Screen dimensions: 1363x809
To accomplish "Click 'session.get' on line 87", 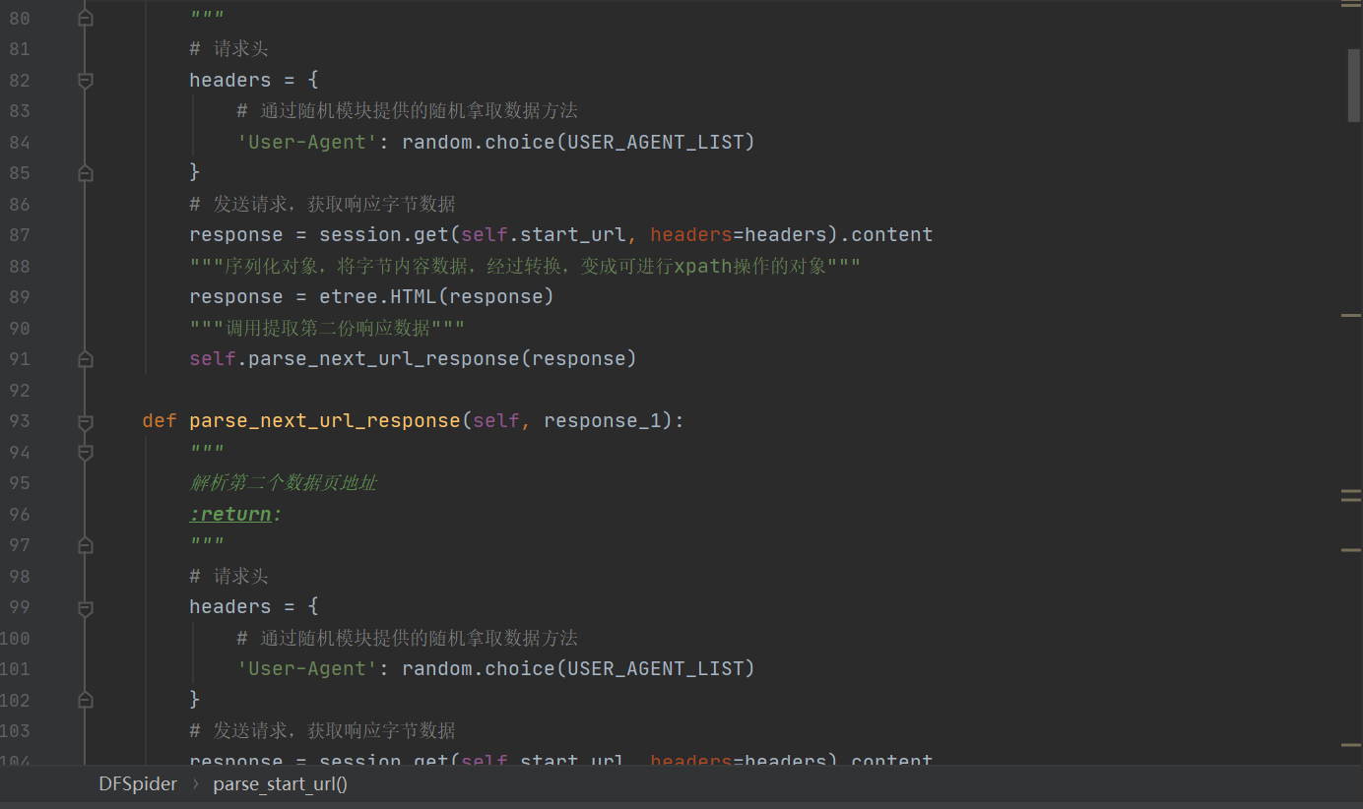I will coord(384,234).
